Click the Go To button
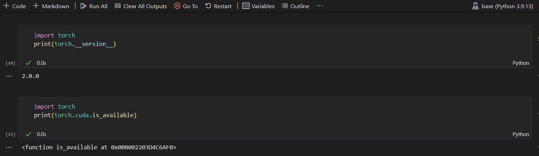 pos(186,6)
